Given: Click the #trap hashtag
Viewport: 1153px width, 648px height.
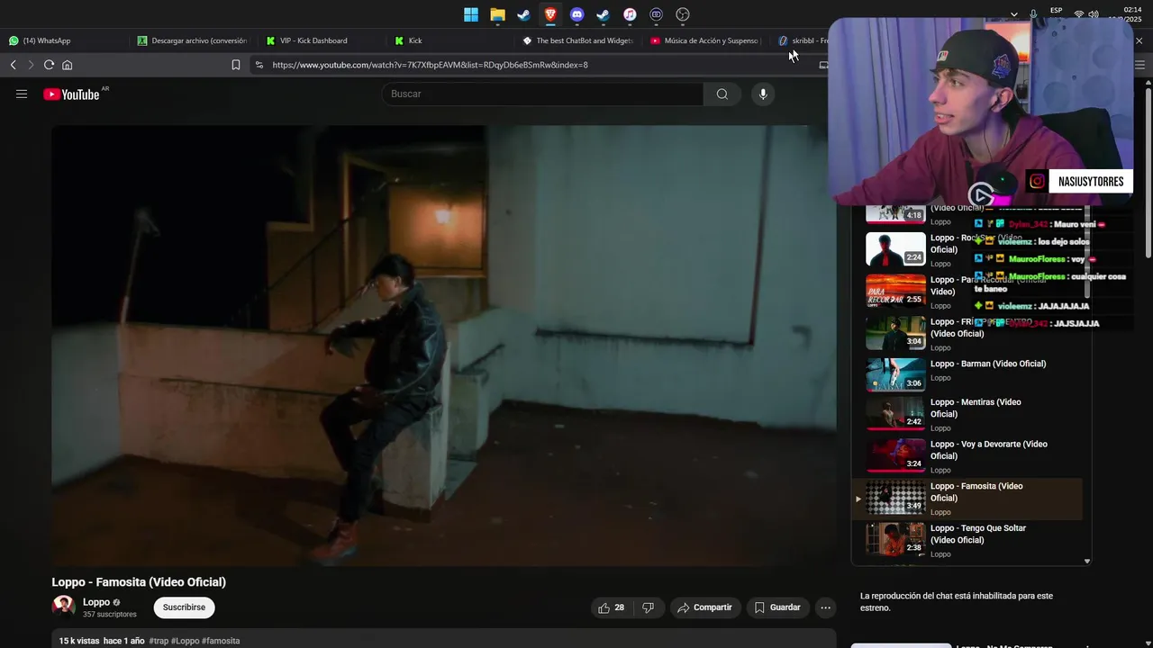Looking at the screenshot, I should point(159,641).
